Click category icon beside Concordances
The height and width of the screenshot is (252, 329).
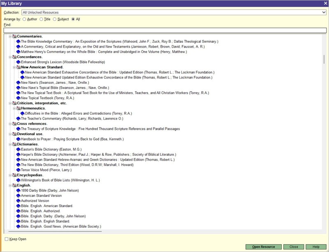(14, 57)
